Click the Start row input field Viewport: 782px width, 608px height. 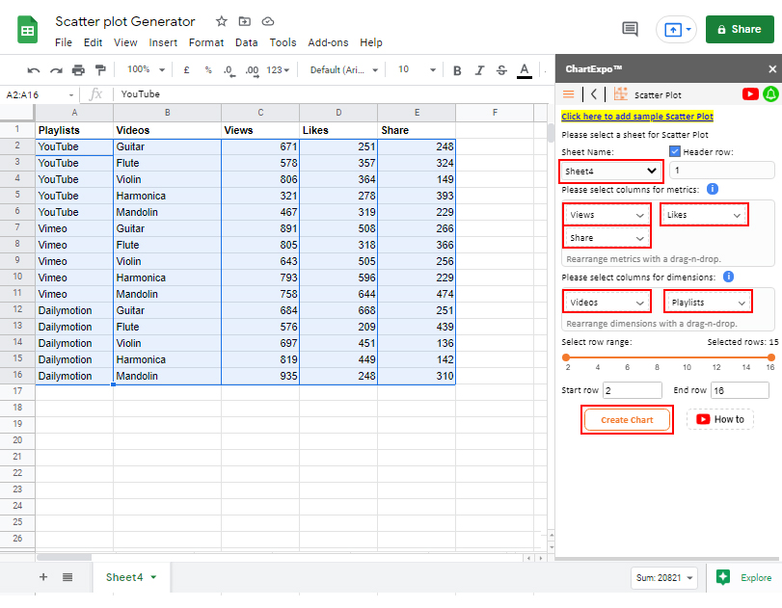click(x=633, y=390)
